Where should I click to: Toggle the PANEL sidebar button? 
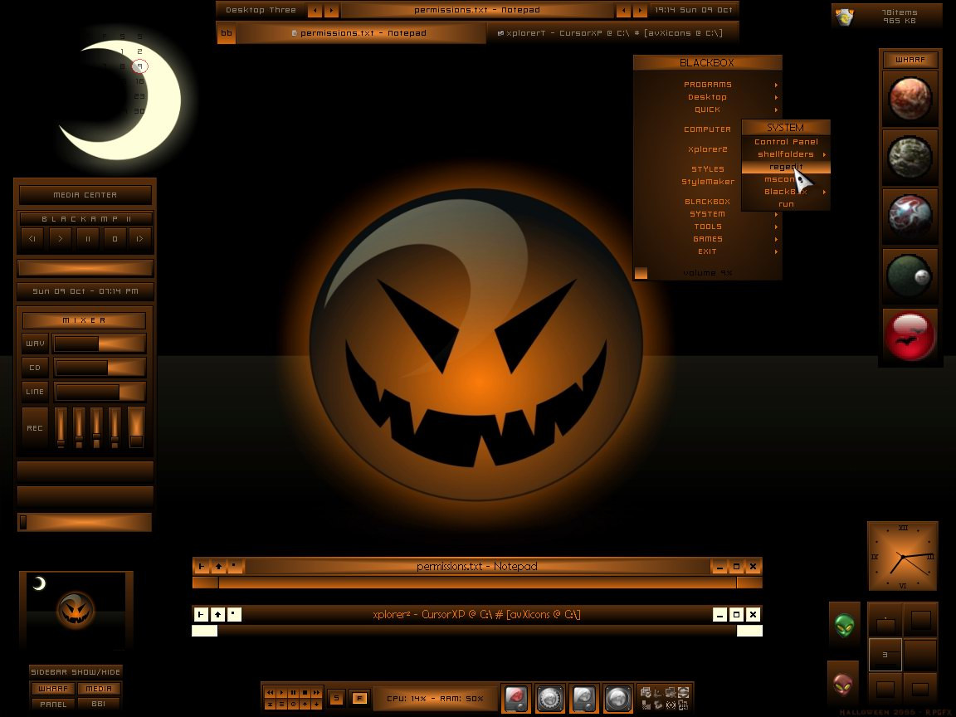click(53, 705)
